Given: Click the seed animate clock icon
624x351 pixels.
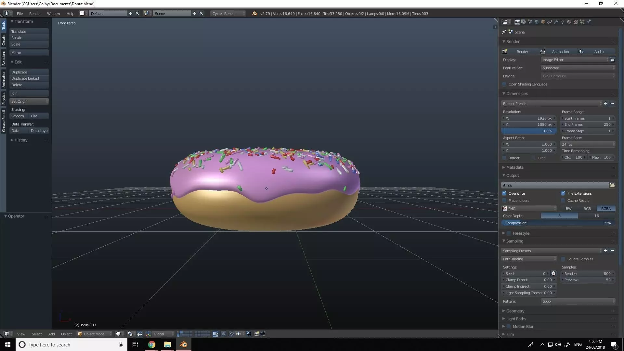Looking at the screenshot, I should (553, 273).
